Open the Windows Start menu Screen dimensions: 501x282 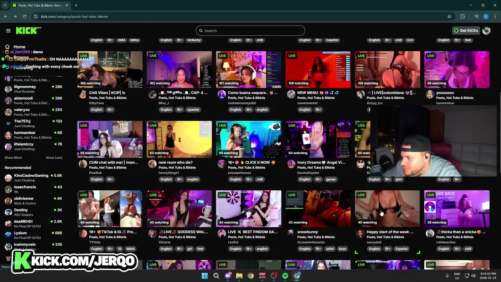[x=205, y=276]
